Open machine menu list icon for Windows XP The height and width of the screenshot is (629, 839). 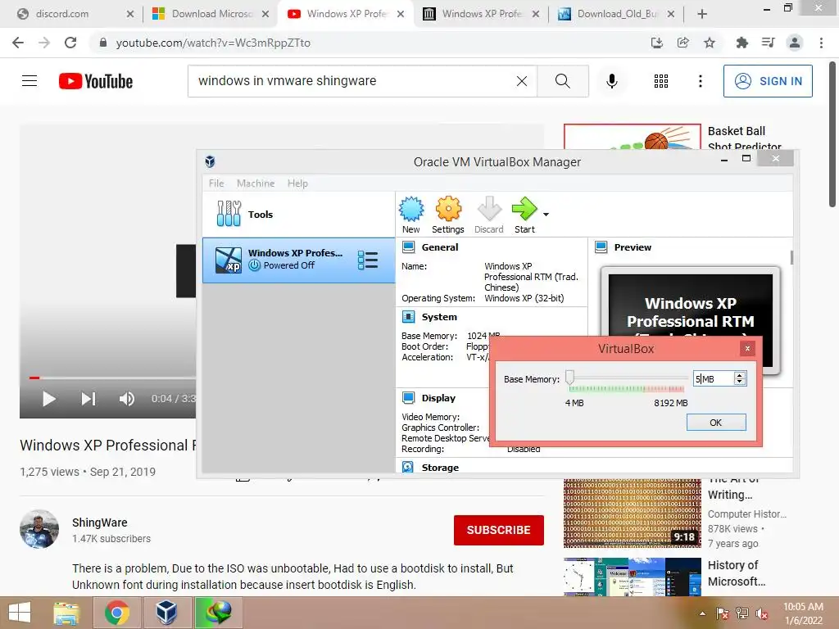[368, 260]
